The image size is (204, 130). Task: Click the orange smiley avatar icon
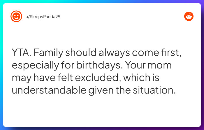pos(16,16)
